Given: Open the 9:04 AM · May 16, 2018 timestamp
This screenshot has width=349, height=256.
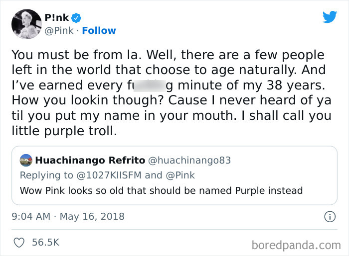Looking at the screenshot, I should [x=68, y=217].
